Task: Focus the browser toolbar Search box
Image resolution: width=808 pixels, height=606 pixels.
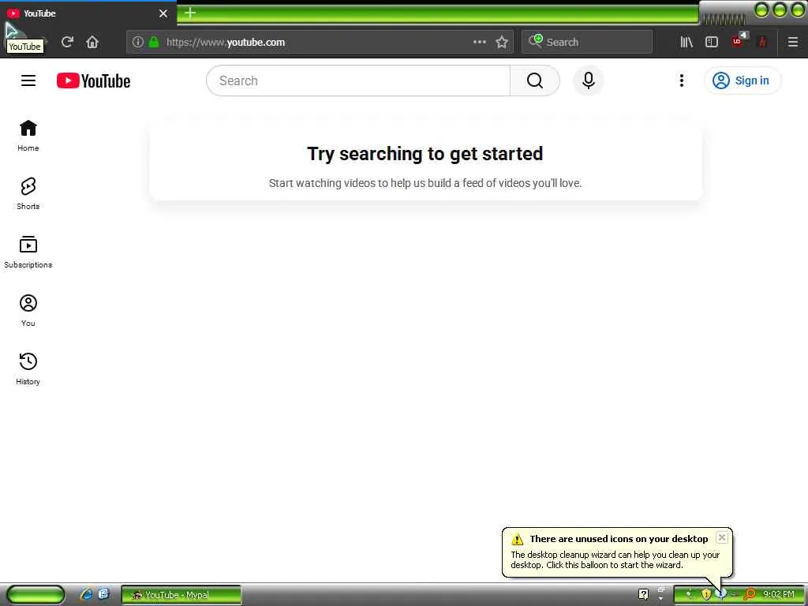Action: click(587, 42)
